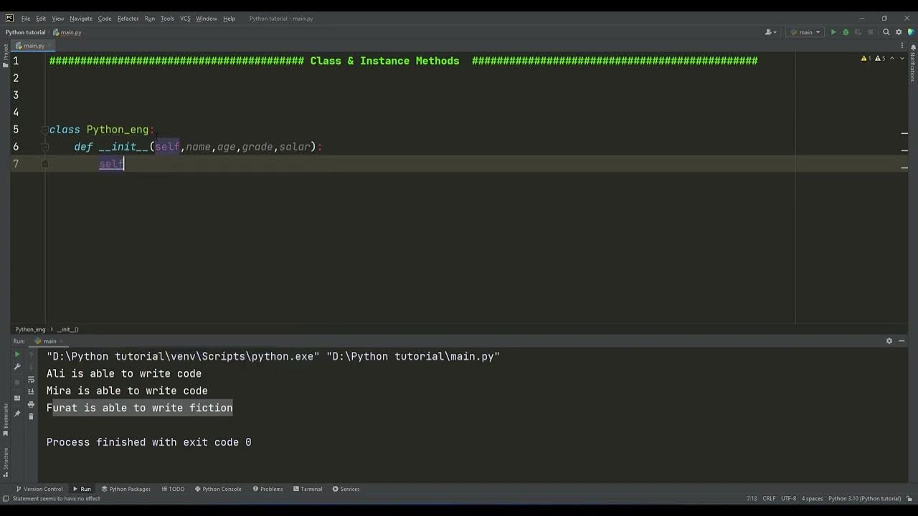Open the user account dropdown
Viewport: 918px width, 516px height.
[771, 32]
